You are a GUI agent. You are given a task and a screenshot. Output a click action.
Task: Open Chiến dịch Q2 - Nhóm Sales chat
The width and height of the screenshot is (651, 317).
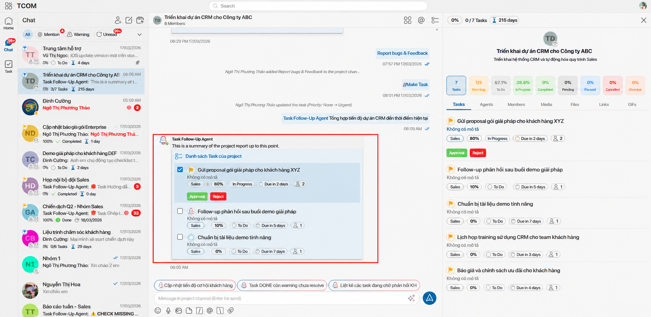81,213
